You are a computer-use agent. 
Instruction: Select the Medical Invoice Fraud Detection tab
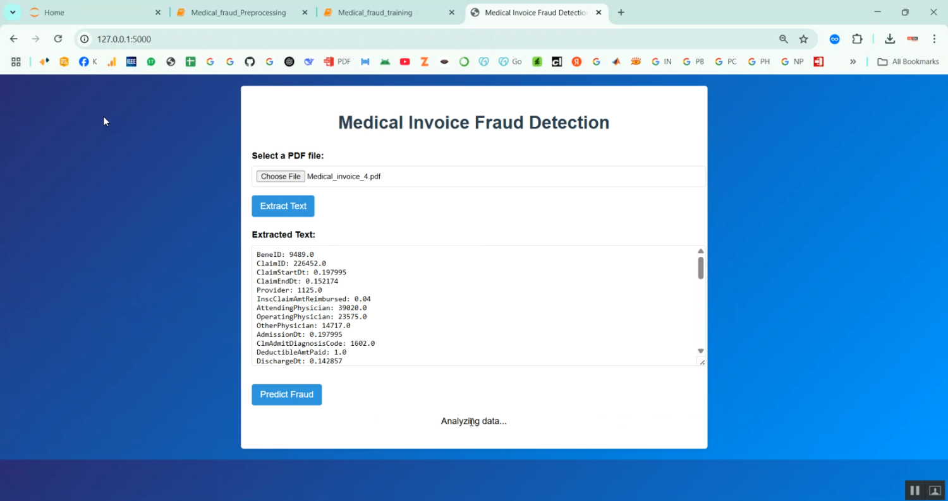(x=537, y=13)
